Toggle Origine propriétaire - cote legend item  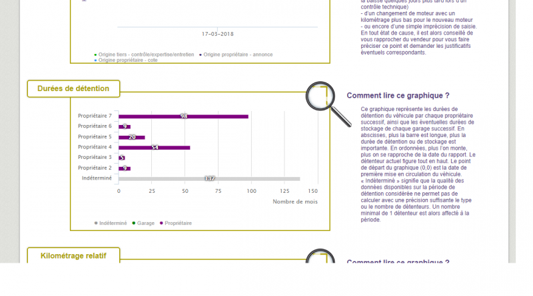click(x=126, y=60)
